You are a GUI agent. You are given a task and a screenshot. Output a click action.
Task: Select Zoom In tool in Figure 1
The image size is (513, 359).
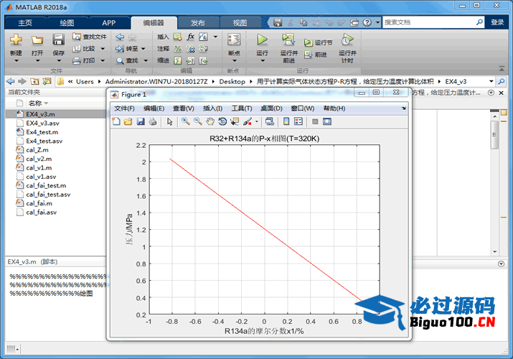click(x=186, y=121)
